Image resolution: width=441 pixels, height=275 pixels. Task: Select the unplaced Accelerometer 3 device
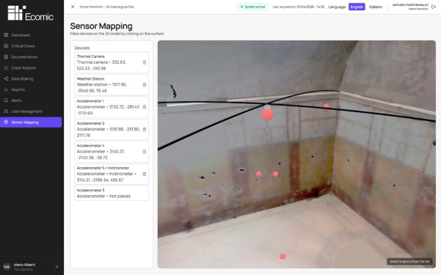[112, 193]
